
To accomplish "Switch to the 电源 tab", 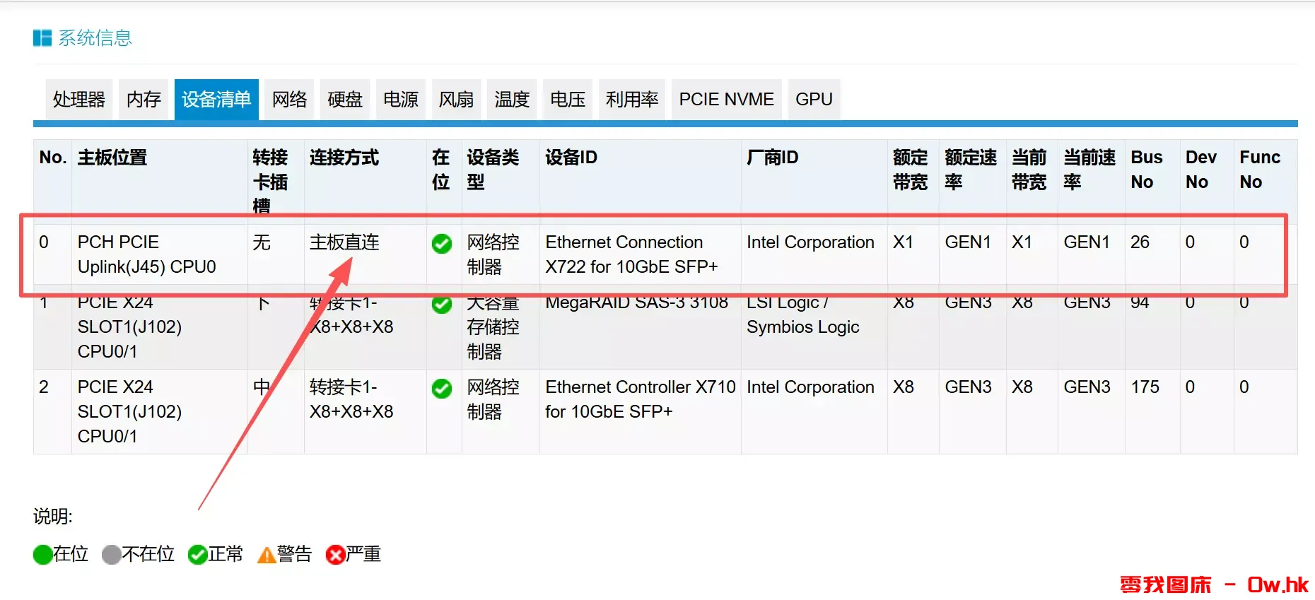I will pyautogui.click(x=401, y=100).
